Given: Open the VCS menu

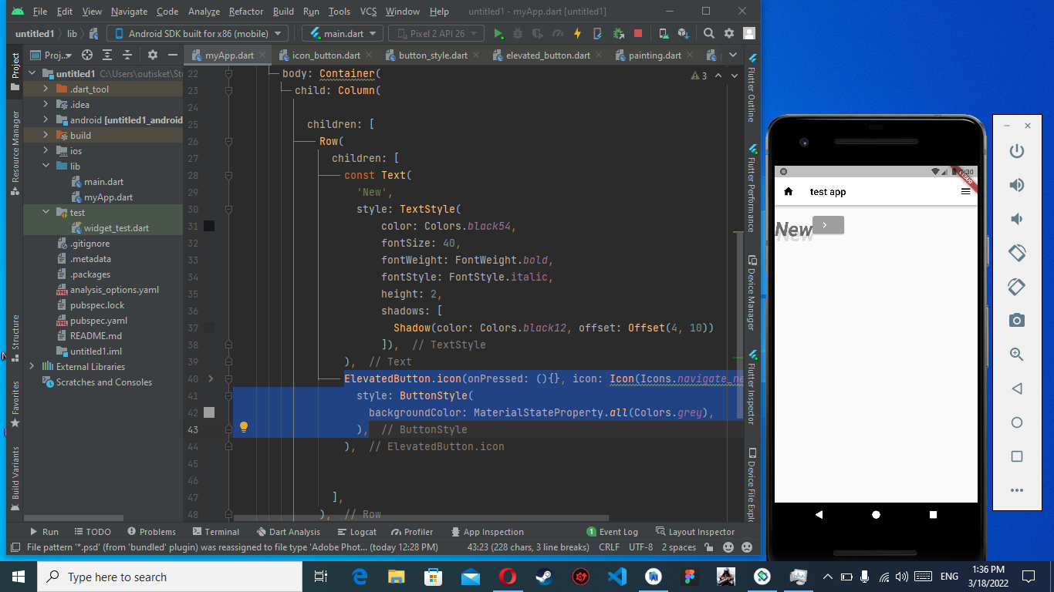Looking at the screenshot, I should coord(369,12).
